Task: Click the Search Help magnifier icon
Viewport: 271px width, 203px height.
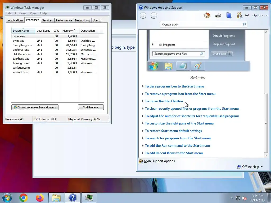Action: [244, 25]
